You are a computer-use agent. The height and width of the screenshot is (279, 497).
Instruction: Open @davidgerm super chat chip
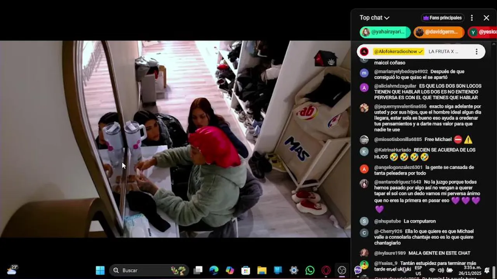[x=439, y=32]
